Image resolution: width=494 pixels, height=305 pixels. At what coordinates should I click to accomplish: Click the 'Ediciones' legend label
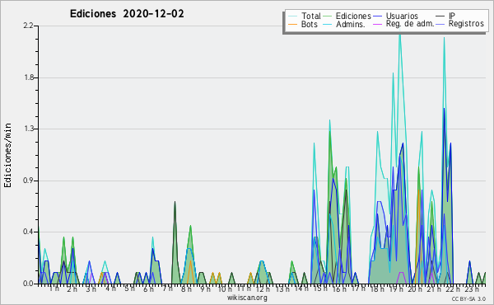click(x=353, y=16)
